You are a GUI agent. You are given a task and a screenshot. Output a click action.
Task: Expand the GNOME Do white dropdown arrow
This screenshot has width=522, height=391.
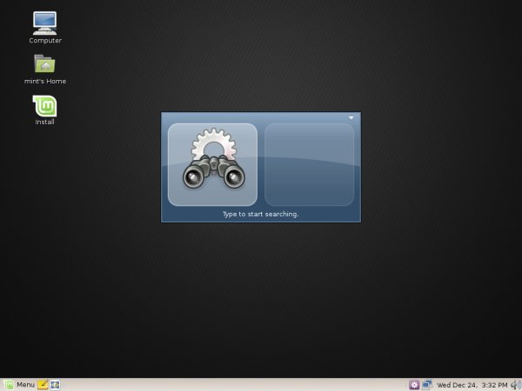pos(351,117)
